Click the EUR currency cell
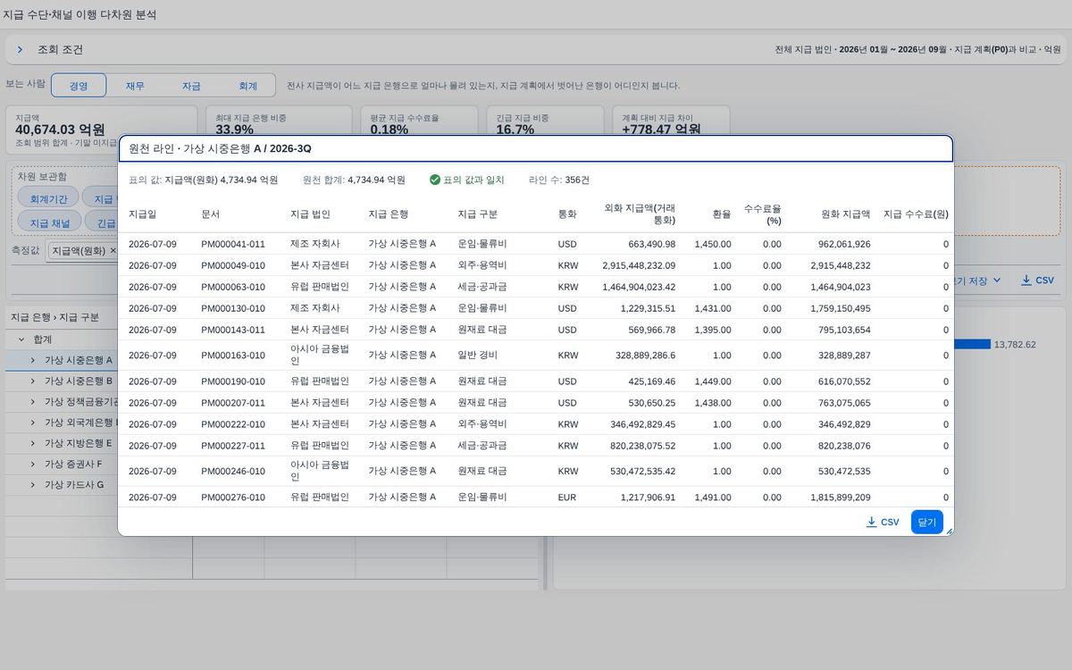The image size is (1072, 670). (x=567, y=498)
